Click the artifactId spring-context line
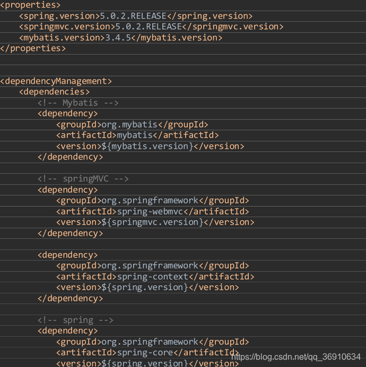The image size is (366, 367). (x=155, y=276)
